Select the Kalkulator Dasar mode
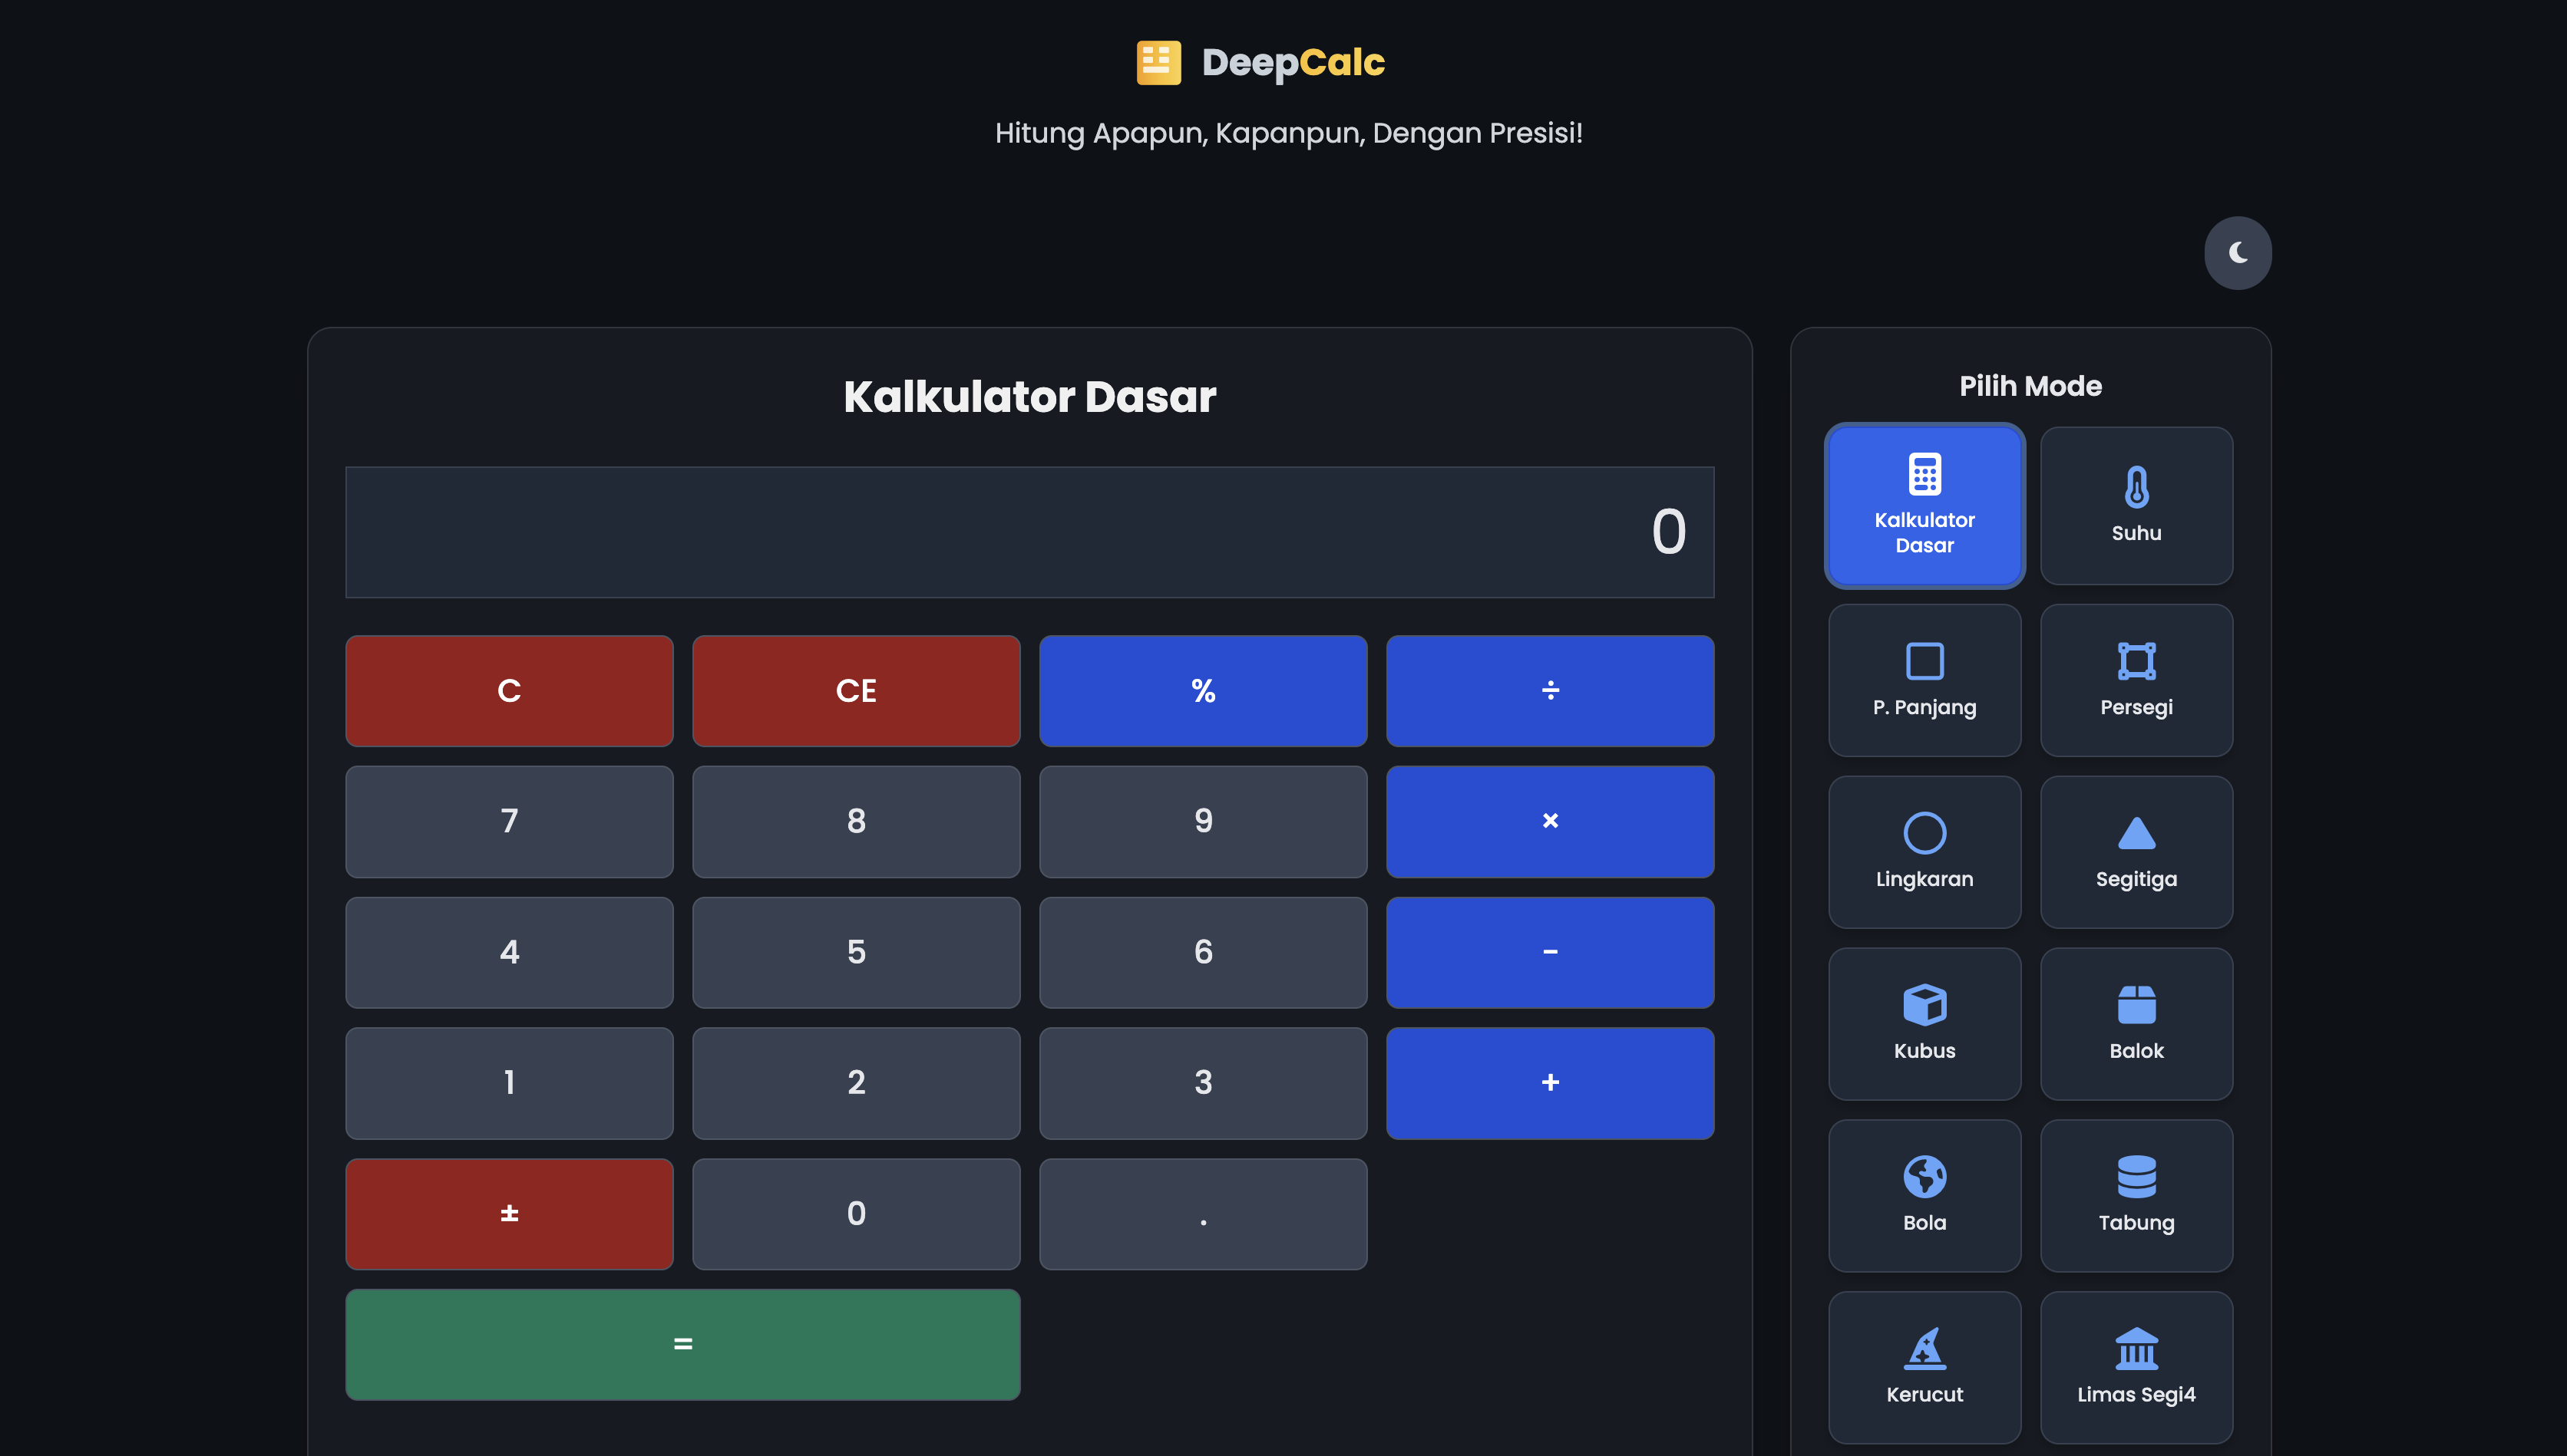This screenshot has height=1456, width=2567. [1924, 505]
